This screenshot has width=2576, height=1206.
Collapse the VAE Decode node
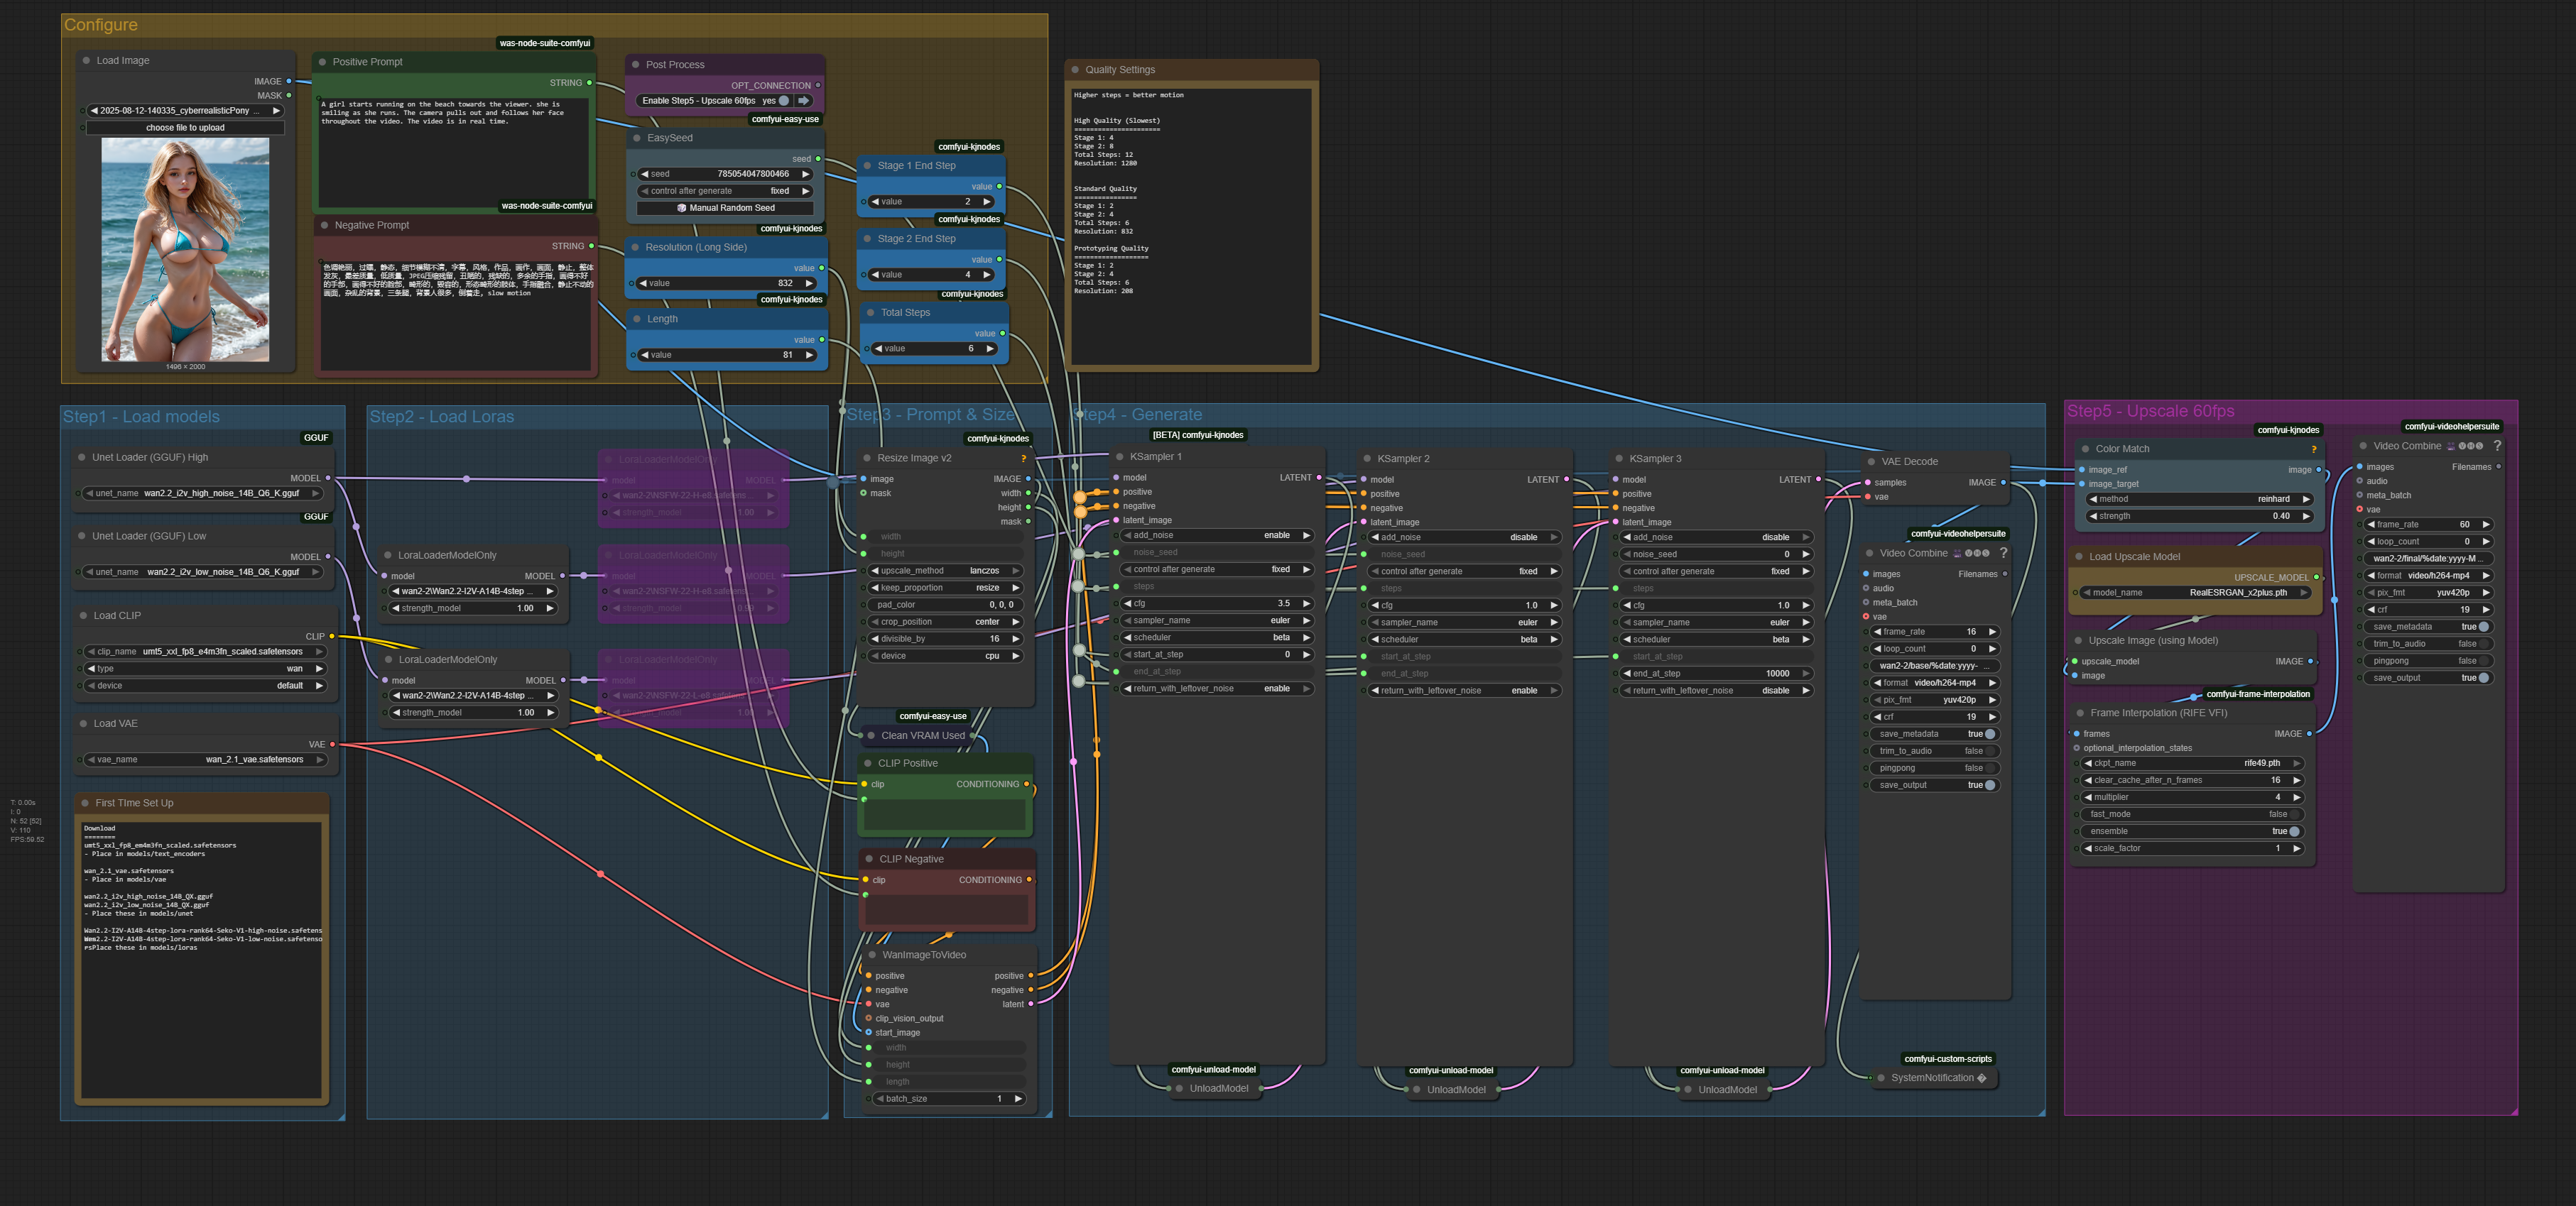[x=1871, y=461]
